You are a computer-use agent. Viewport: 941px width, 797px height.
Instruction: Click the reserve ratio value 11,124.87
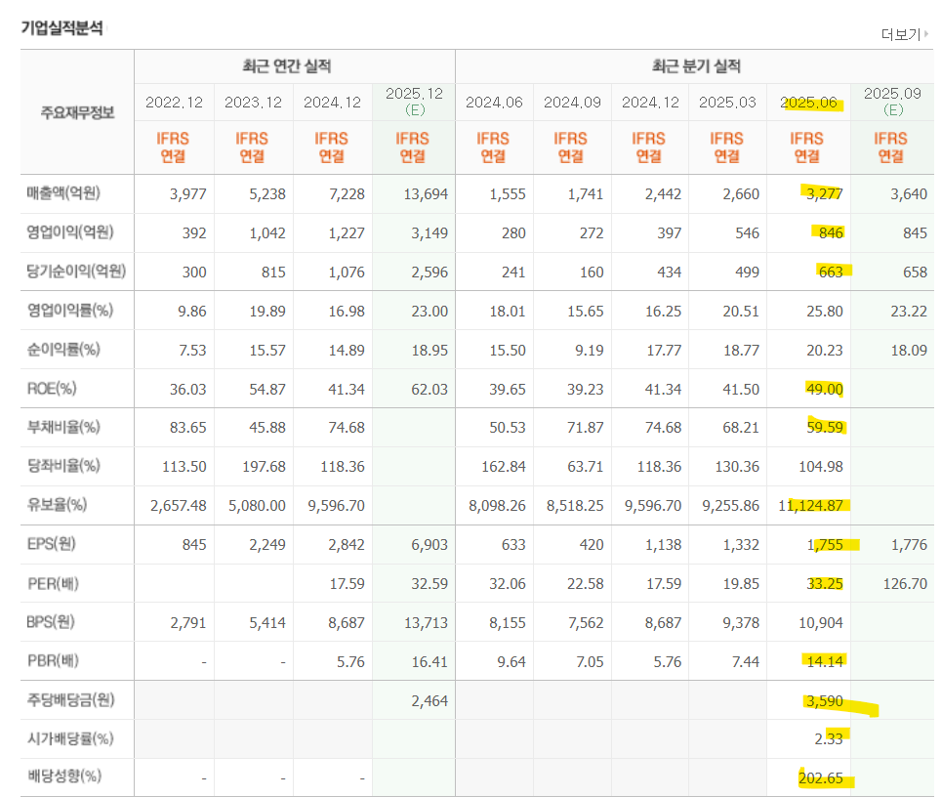tap(811, 506)
